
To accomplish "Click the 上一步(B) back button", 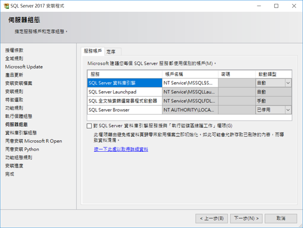I will [212, 218].
